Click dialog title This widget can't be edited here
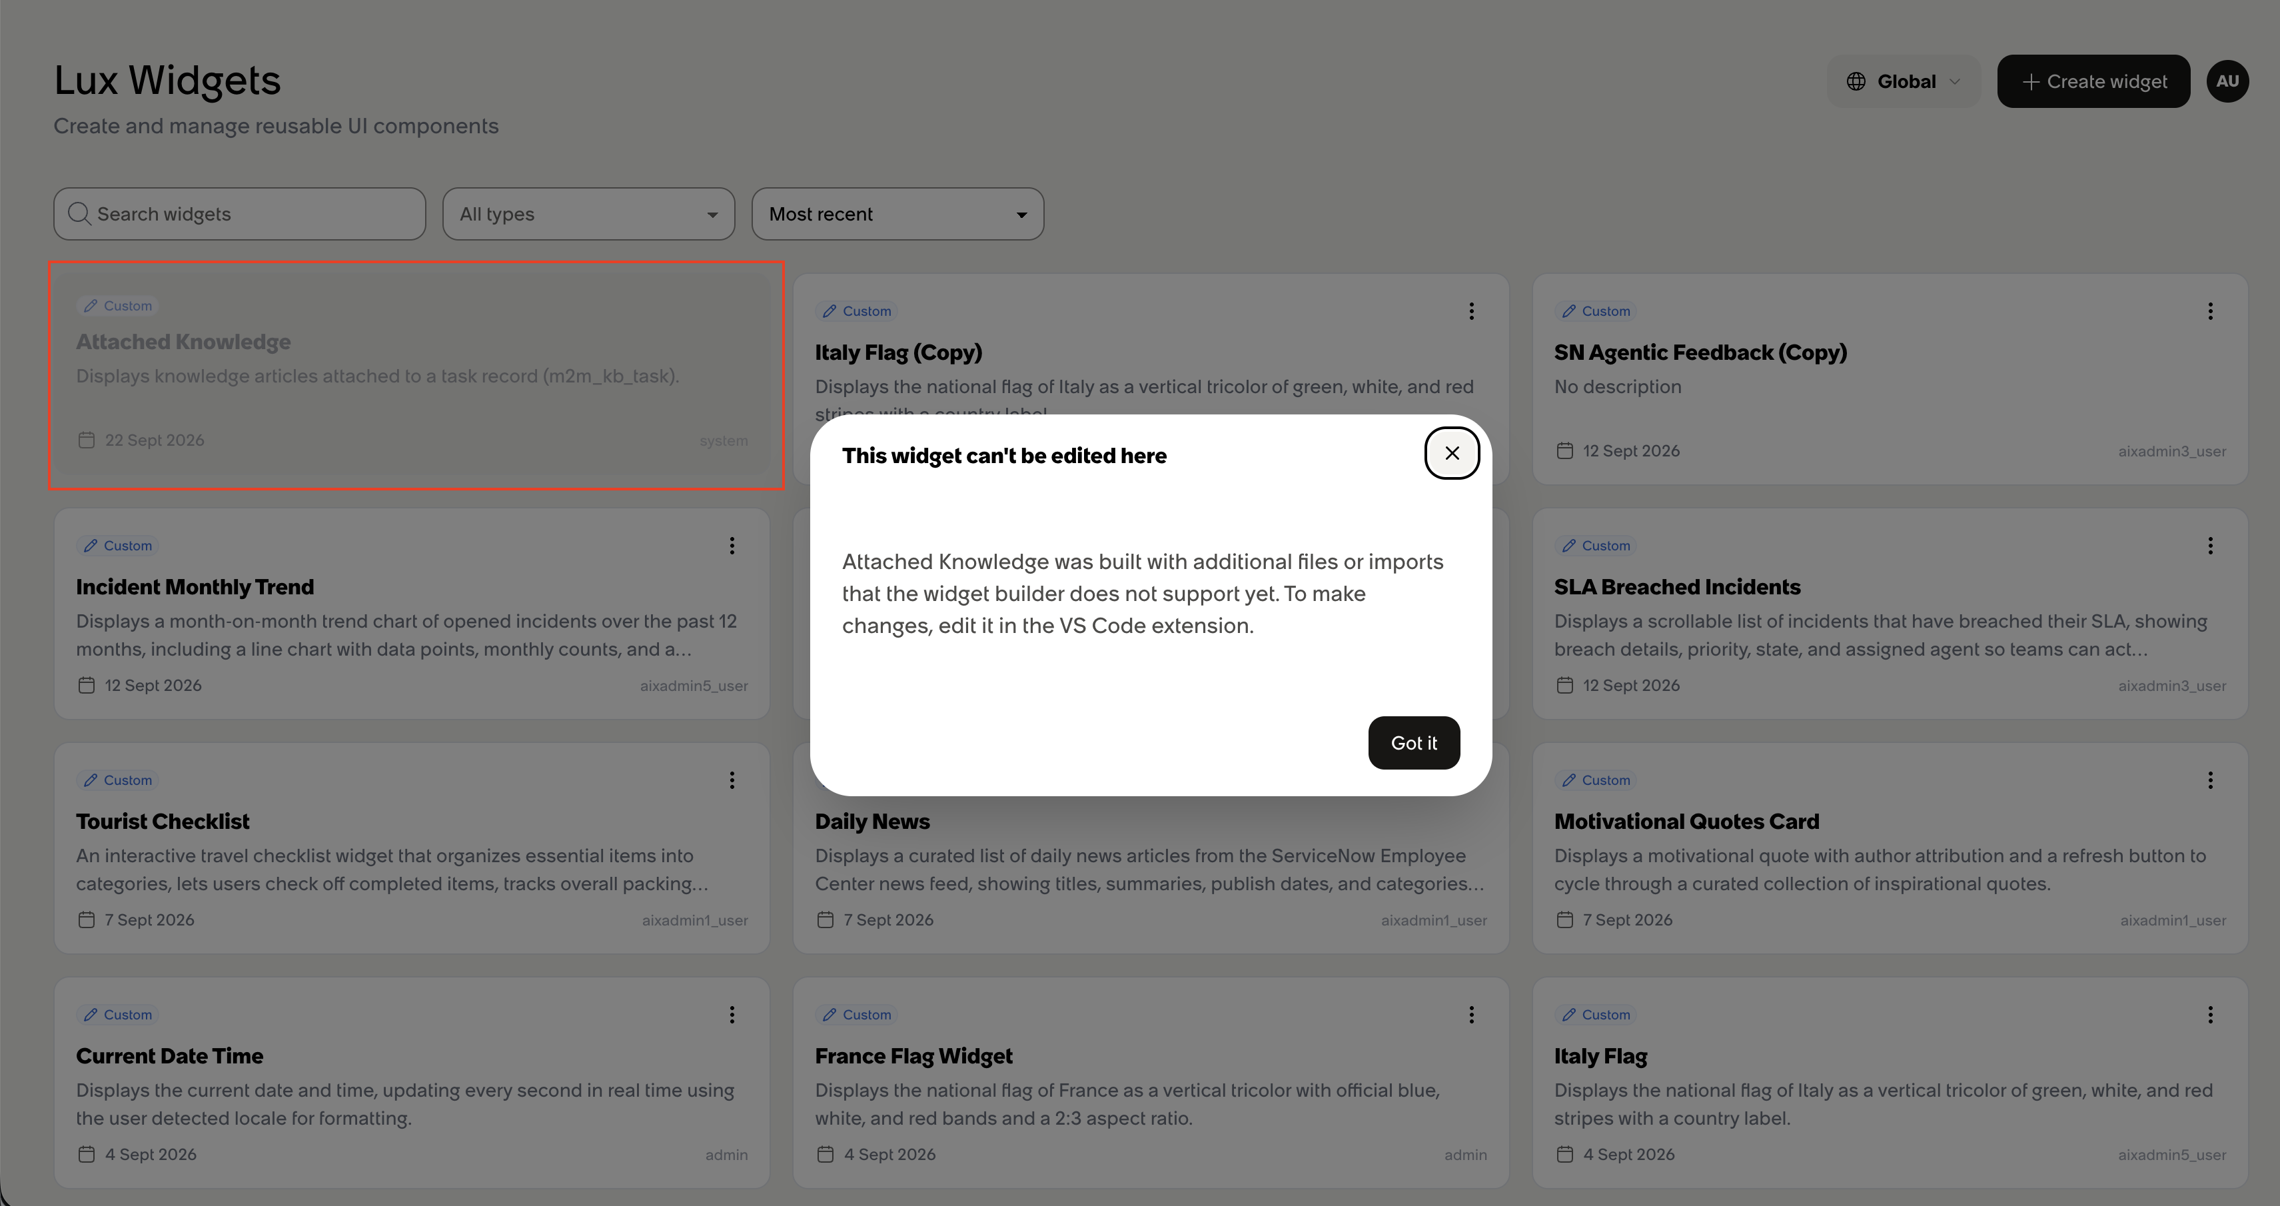 point(1003,456)
